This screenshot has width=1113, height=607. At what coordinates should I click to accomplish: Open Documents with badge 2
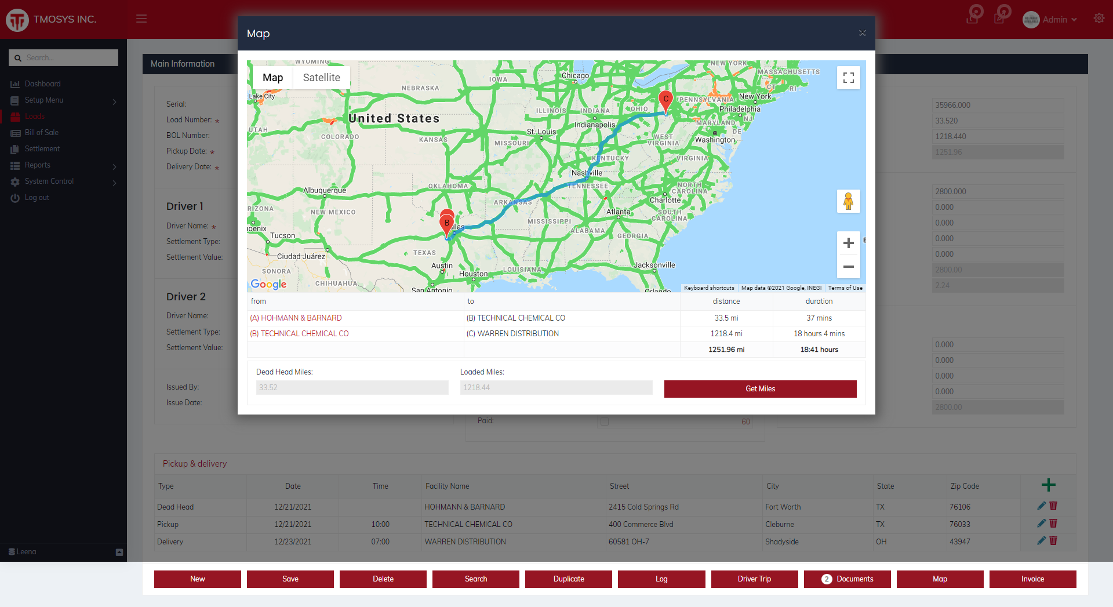847,579
